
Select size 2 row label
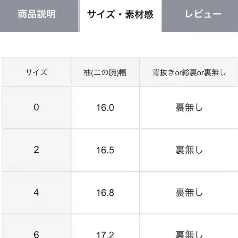coord(36,150)
